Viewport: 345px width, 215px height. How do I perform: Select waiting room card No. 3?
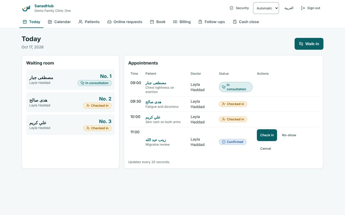point(70,125)
